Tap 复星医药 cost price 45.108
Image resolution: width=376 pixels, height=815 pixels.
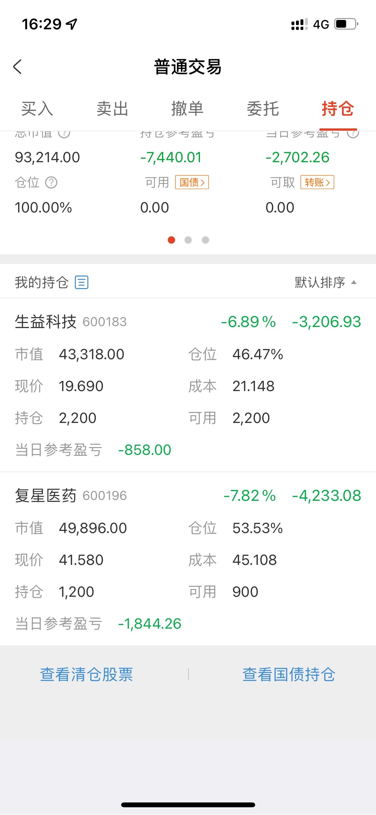(x=255, y=560)
